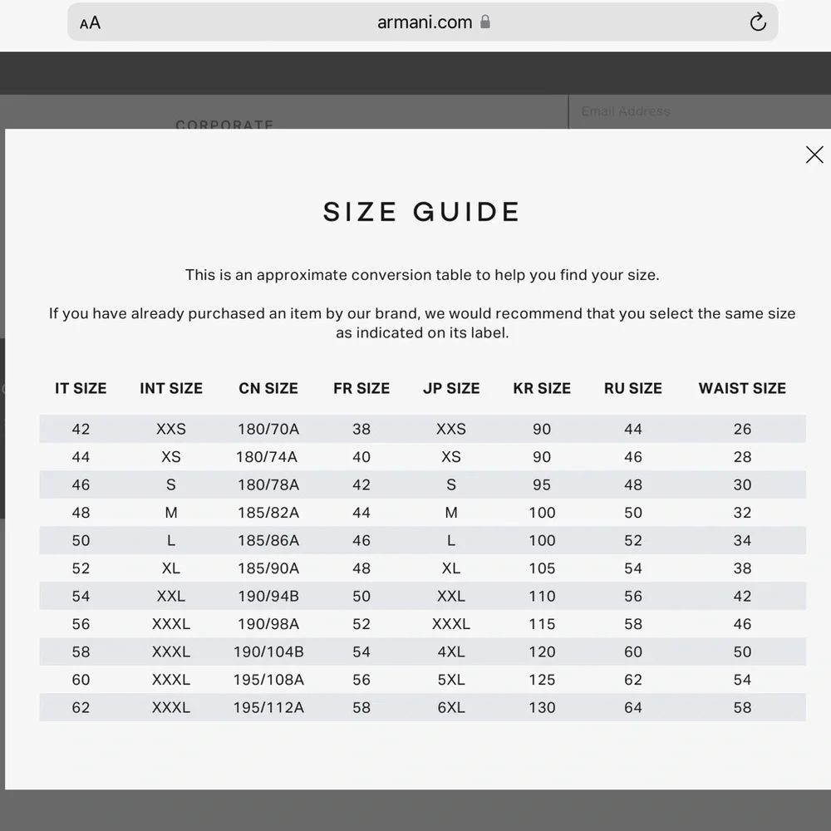Screen dimensions: 831x831
Task: Select the JP SIZE column header
Action: [451, 388]
